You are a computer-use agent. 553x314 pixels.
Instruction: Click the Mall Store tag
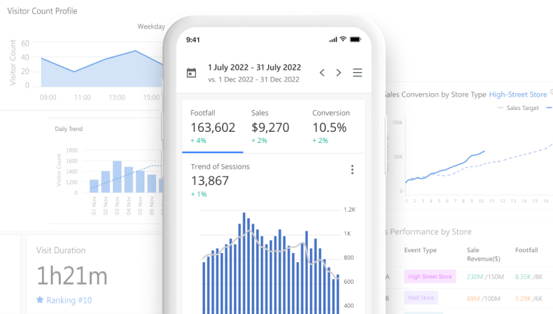click(x=421, y=298)
